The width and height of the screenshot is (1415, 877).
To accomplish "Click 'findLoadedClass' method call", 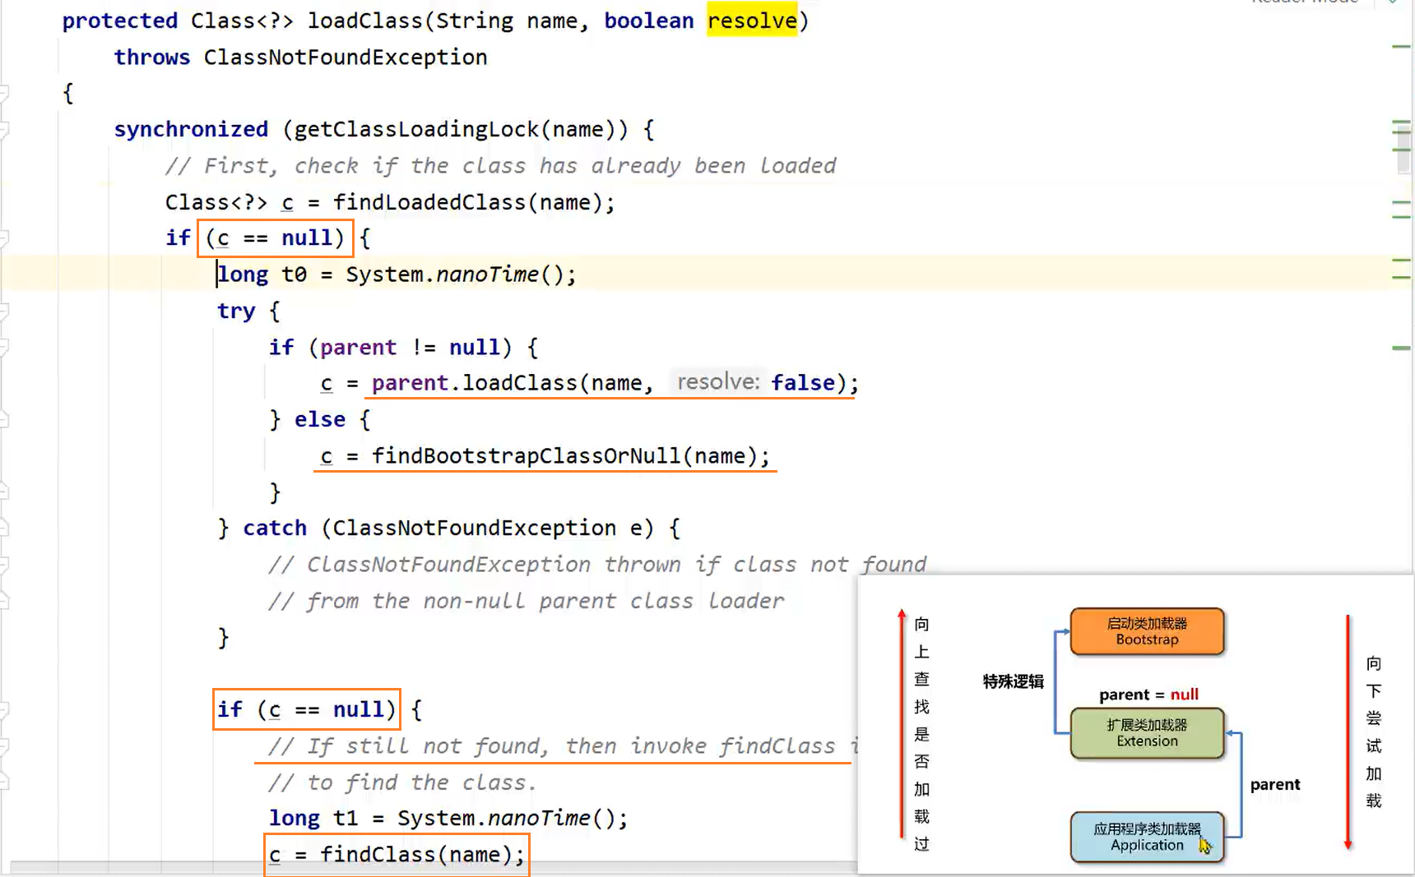I will tap(429, 202).
